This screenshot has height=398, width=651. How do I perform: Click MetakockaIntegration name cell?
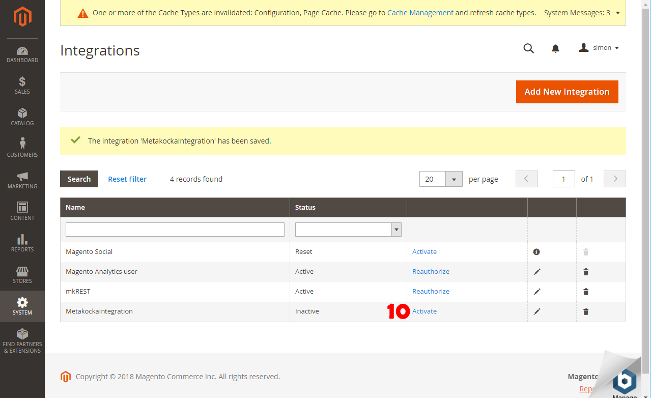point(175,311)
